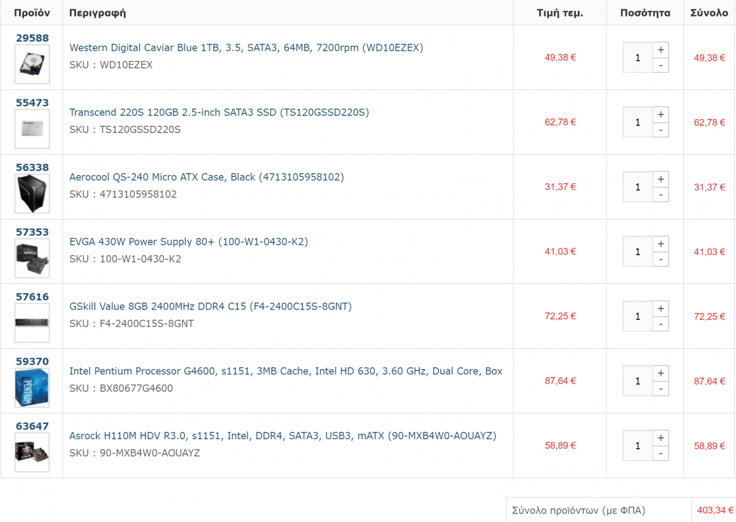Click product code 55473

32,102
